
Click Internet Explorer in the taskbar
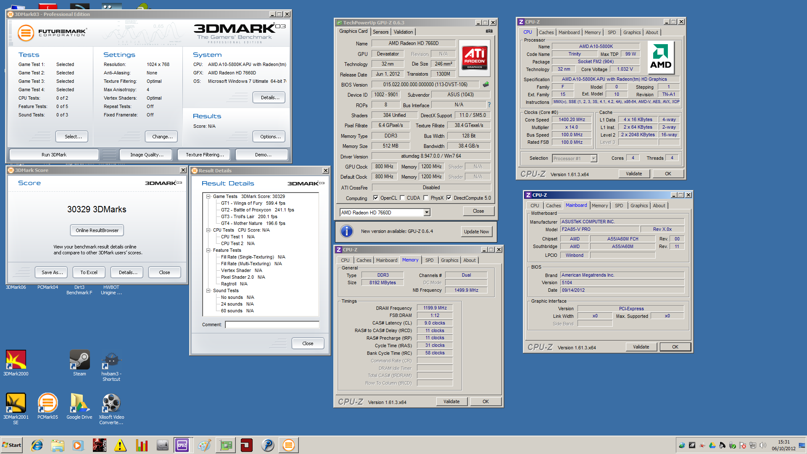pos(37,445)
